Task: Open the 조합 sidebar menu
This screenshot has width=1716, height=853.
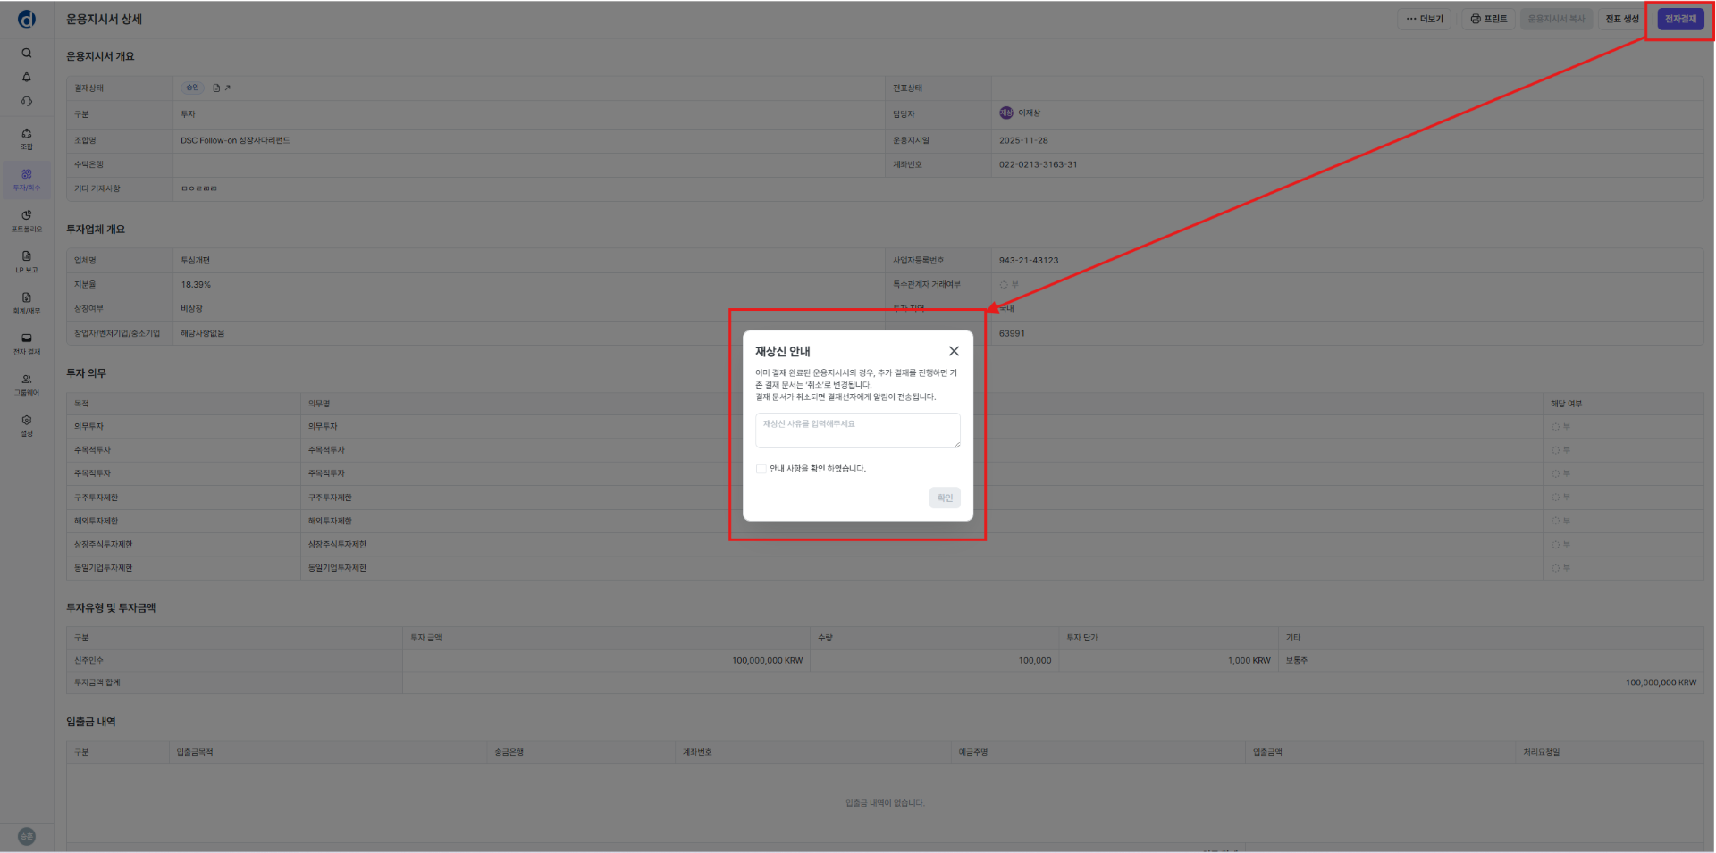Action: click(x=27, y=138)
